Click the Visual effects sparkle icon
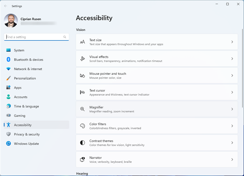Viewport: 244px width, 176px height. click(82, 59)
